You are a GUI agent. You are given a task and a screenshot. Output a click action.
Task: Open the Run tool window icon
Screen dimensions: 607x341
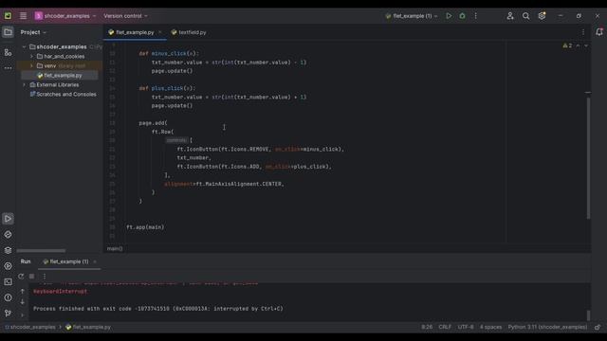click(x=8, y=219)
